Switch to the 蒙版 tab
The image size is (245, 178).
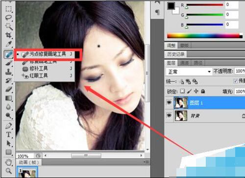(x=184, y=46)
